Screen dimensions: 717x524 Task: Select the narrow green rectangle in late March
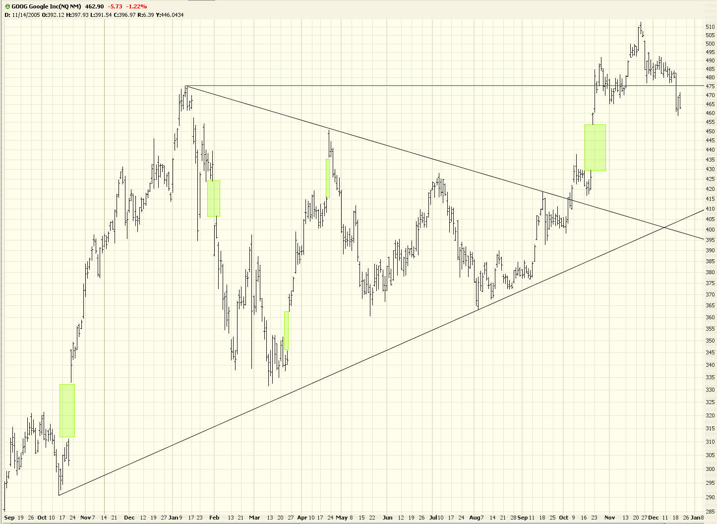point(286,331)
